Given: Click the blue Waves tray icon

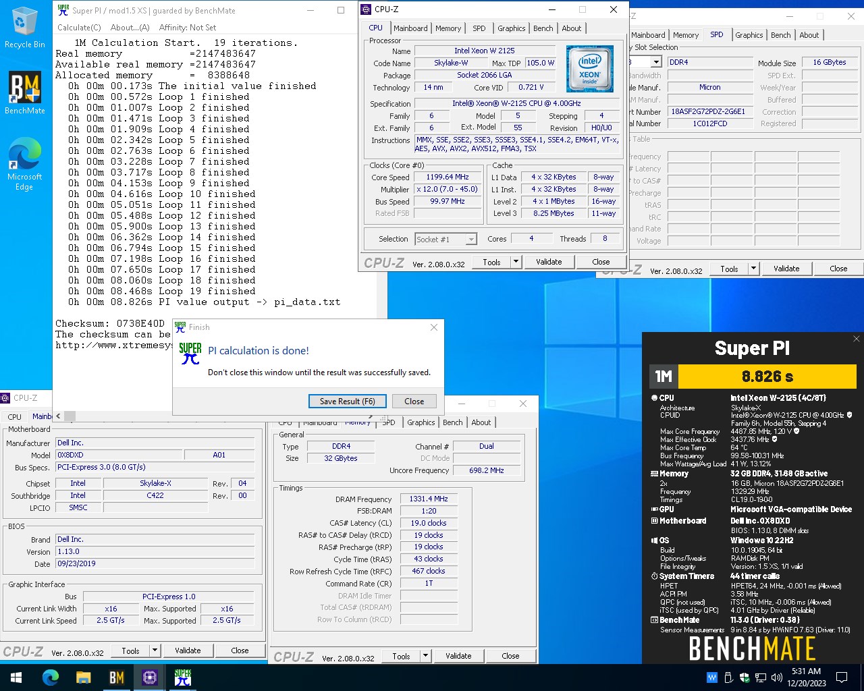Looking at the screenshot, I should point(712,677).
